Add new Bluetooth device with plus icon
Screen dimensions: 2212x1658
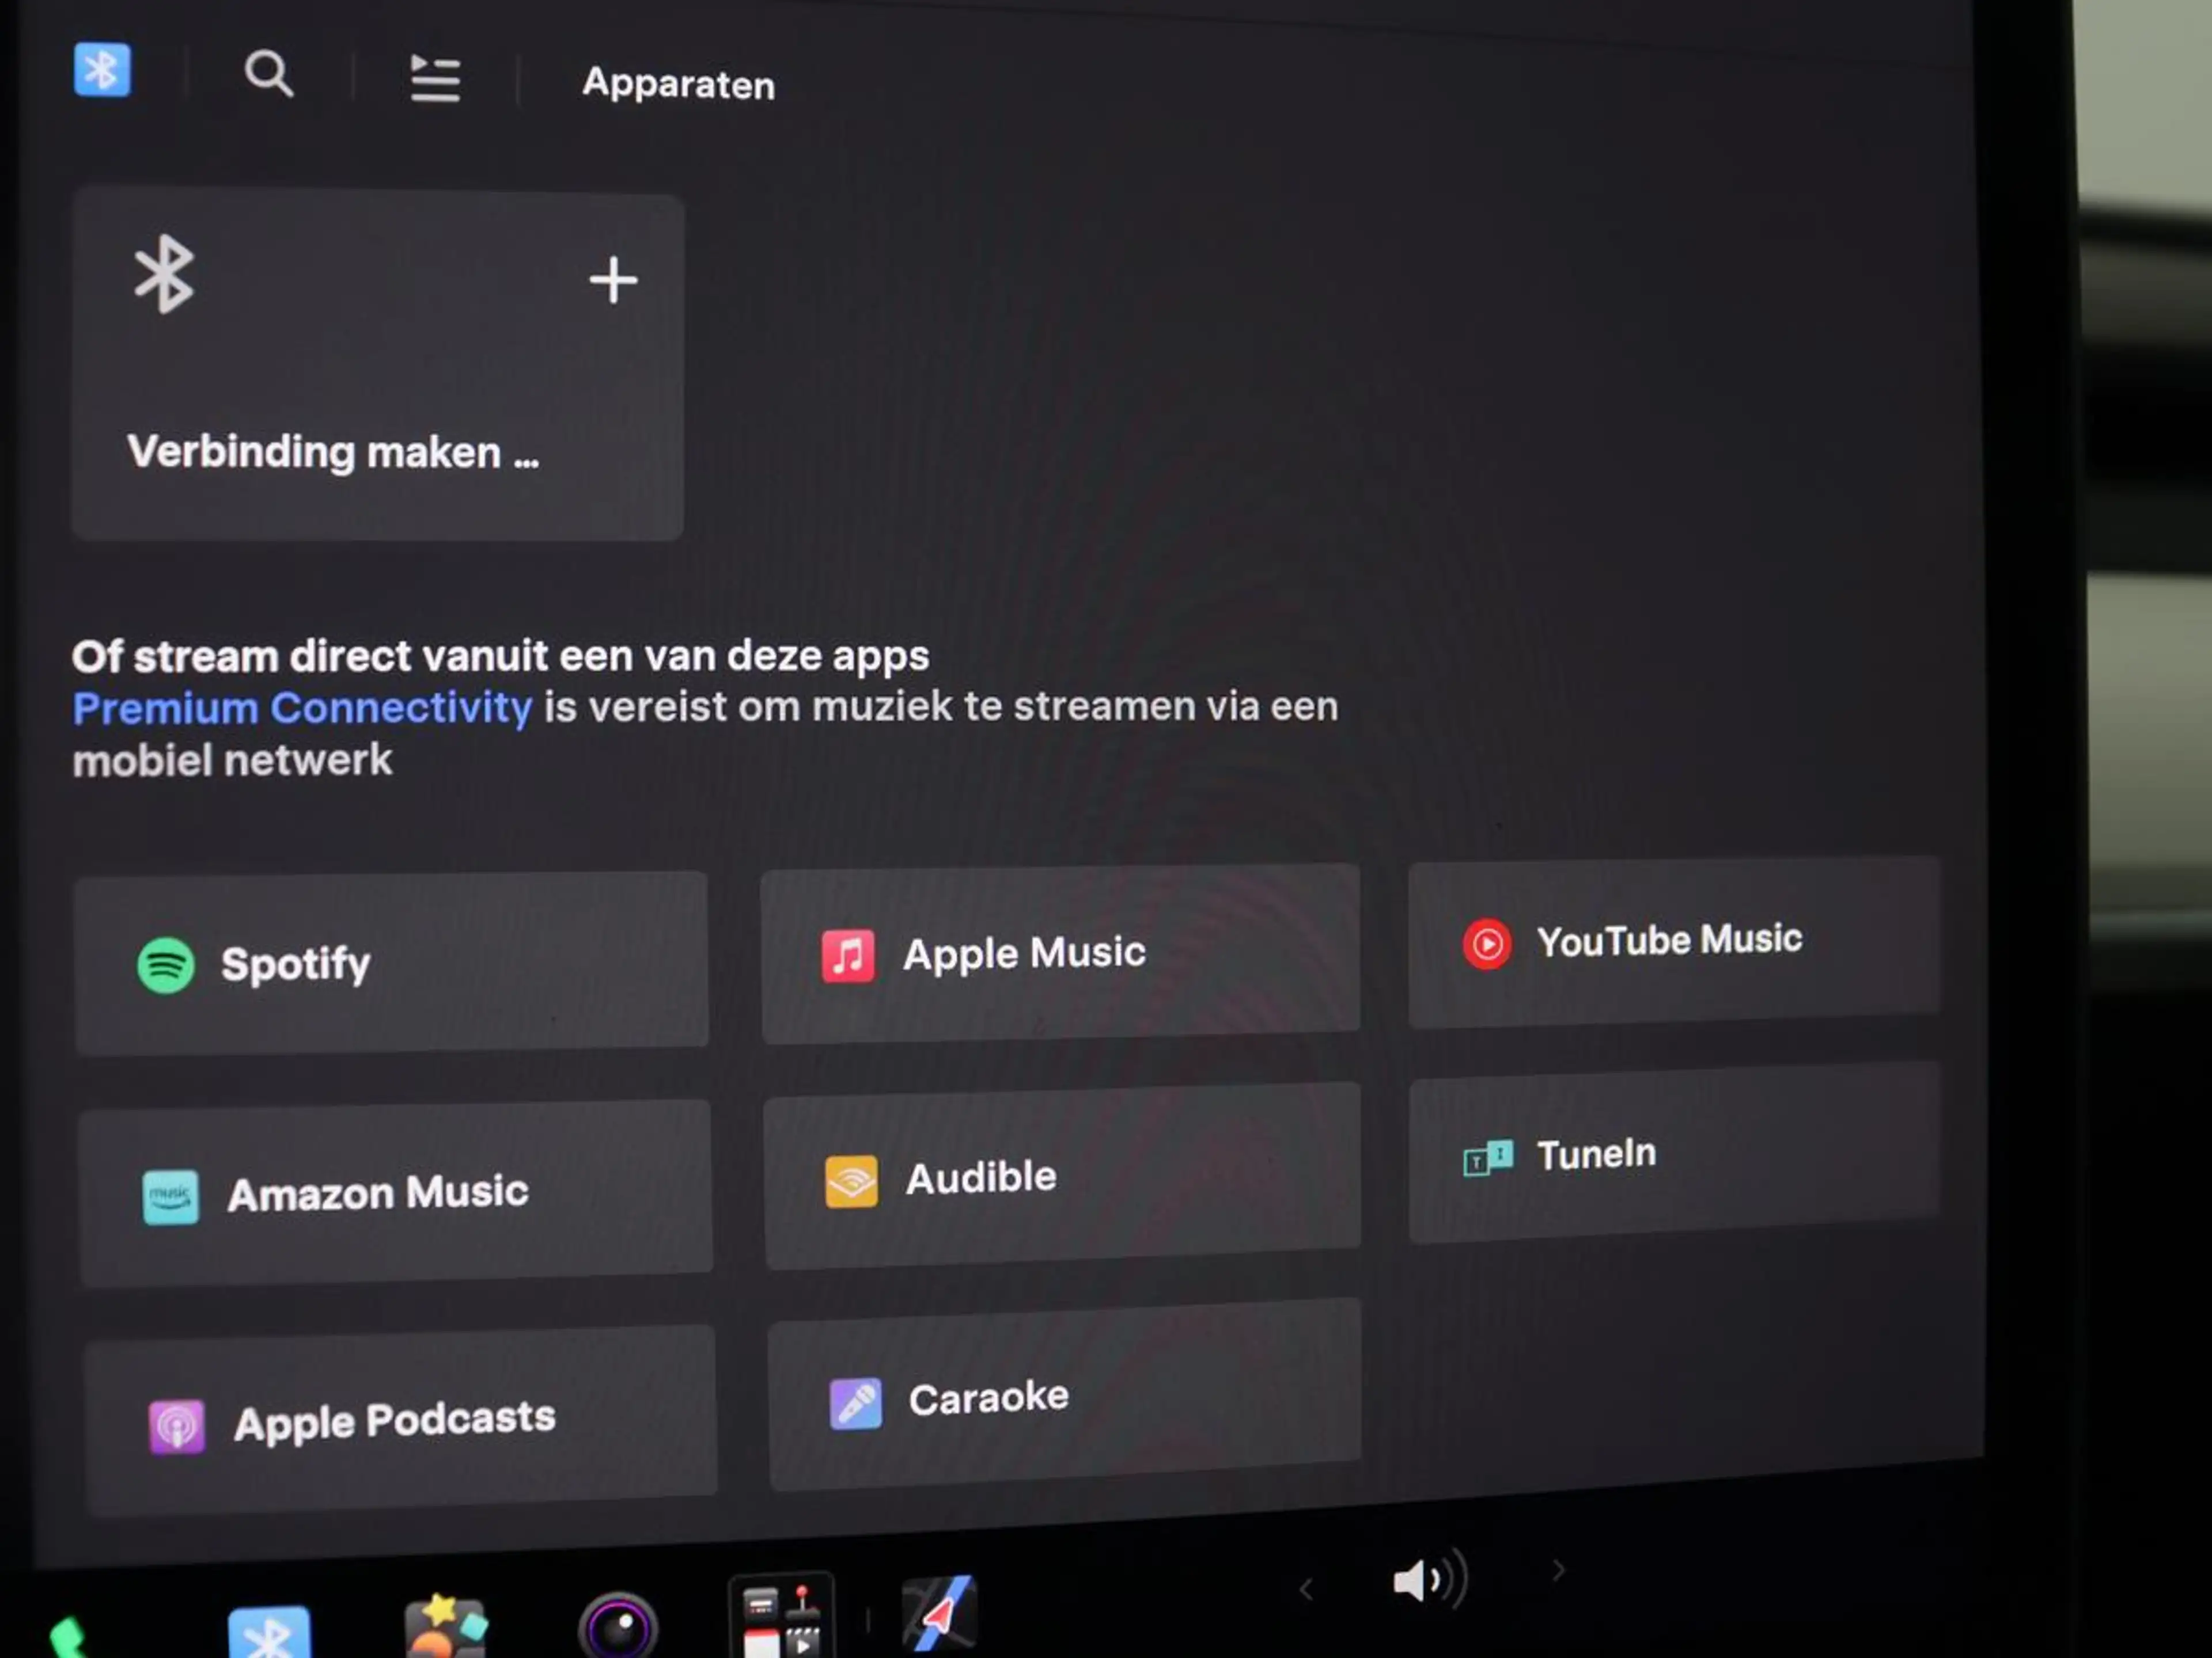pos(613,280)
